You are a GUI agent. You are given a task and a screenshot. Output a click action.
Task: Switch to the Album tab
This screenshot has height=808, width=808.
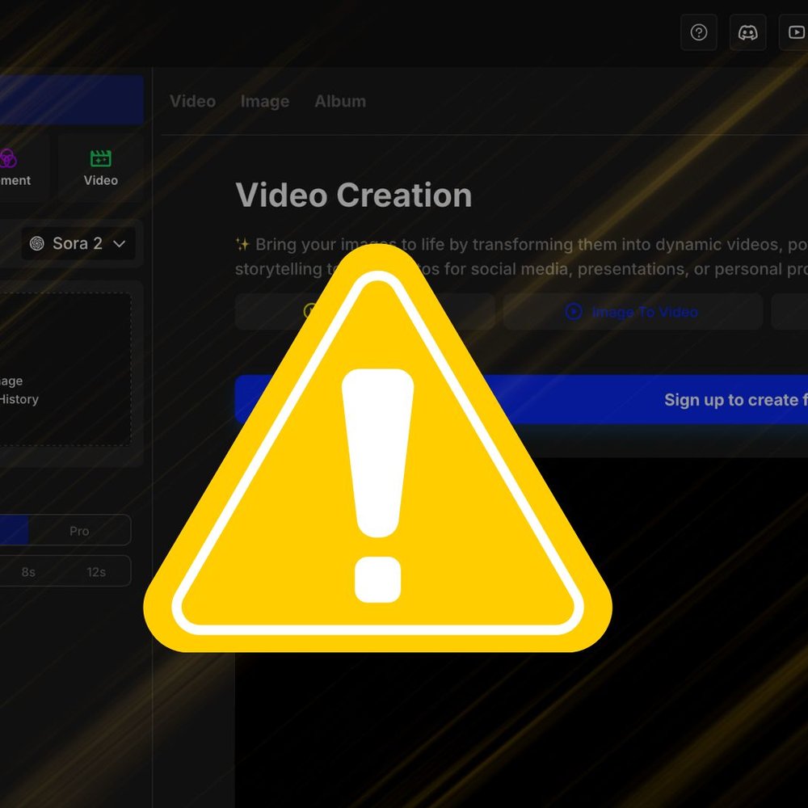pyautogui.click(x=340, y=102)
